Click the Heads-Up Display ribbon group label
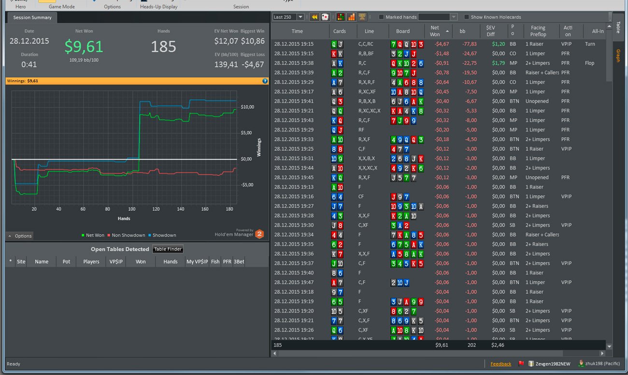This screenshot has width=628, height=375. 158,7
